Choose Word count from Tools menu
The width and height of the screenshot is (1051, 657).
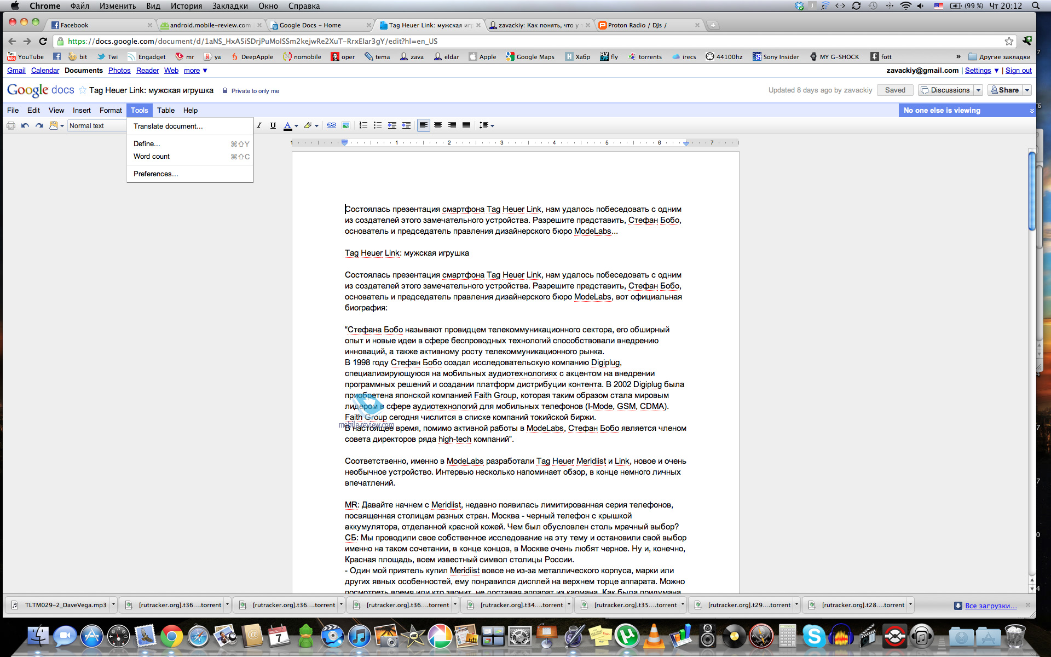pos(190,157)
